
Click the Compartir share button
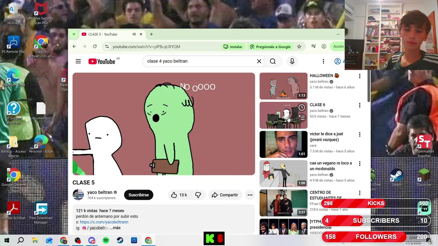225,195
